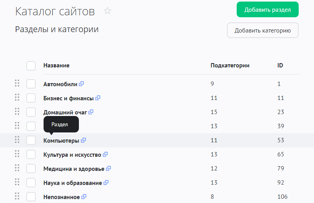
Task: Open Автомобили section link icon
Action: pos(82,84)
